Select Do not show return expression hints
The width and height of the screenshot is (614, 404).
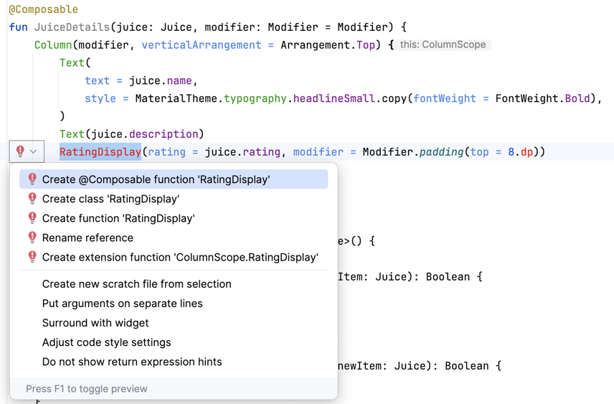coord(132,362)
